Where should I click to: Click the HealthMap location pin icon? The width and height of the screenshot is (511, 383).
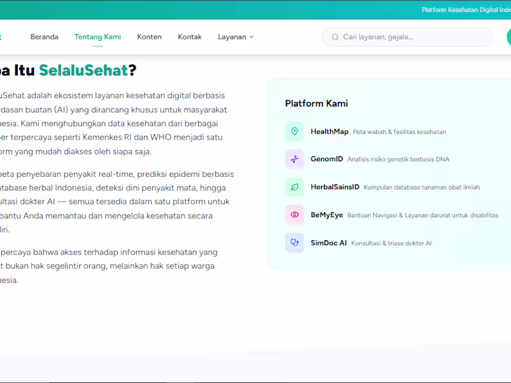pyautogui.click(x=294, y=131)
